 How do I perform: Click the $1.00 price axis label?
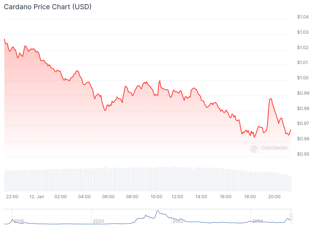pyautogui.click(x=303, y=78)
